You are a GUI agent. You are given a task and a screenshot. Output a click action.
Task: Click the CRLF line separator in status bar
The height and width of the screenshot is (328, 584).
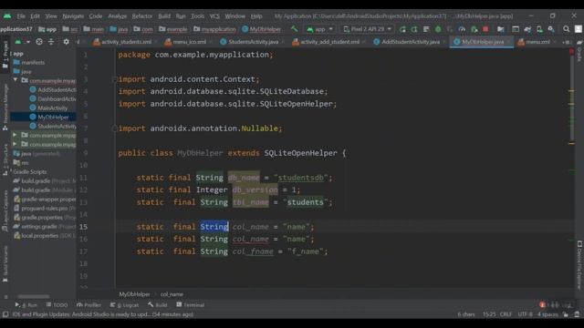point(506,314)
